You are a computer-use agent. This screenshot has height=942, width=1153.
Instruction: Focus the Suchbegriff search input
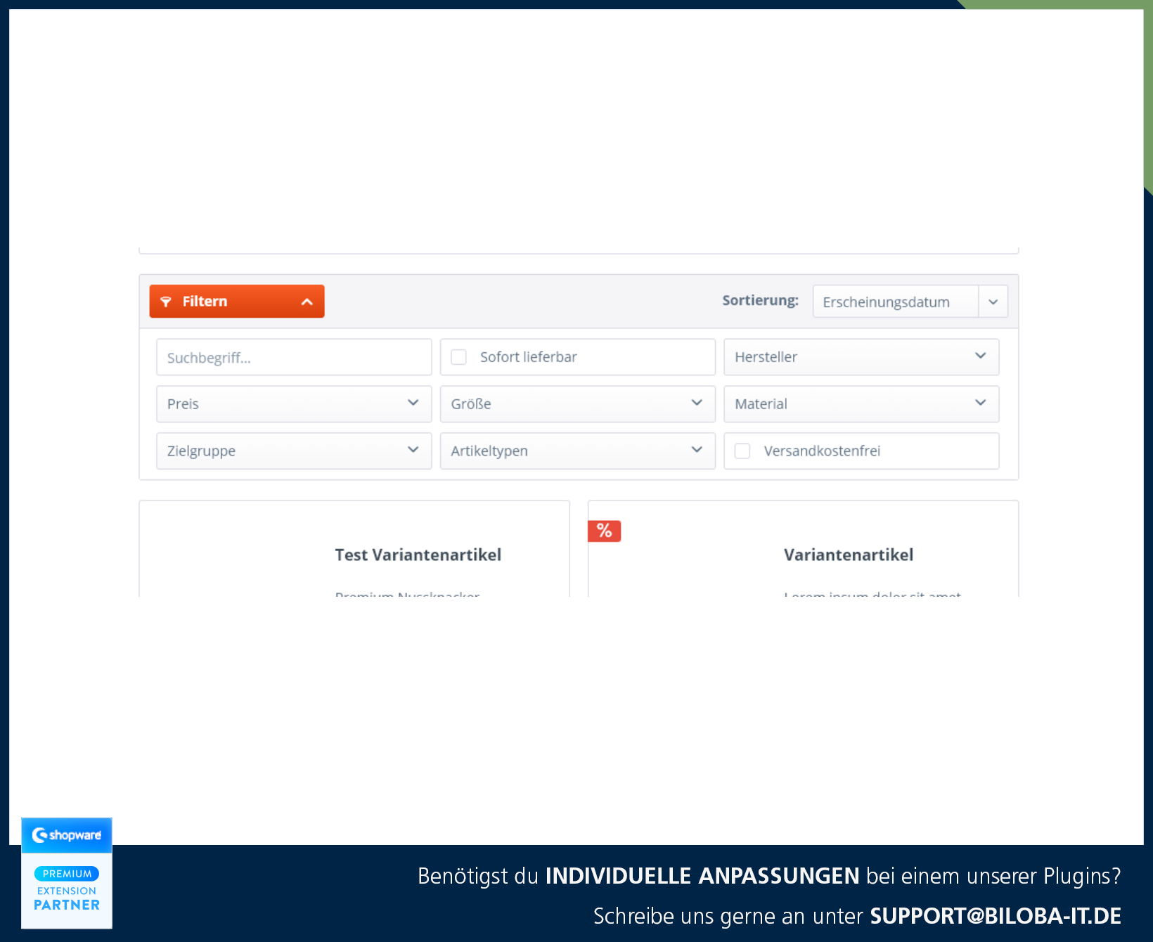294,357
